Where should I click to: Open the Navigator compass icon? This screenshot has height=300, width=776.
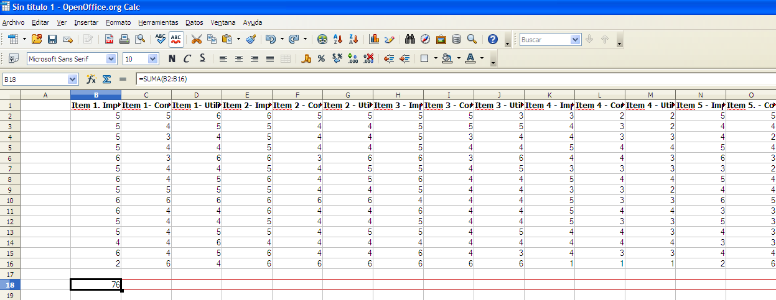(x=426, y=39)
